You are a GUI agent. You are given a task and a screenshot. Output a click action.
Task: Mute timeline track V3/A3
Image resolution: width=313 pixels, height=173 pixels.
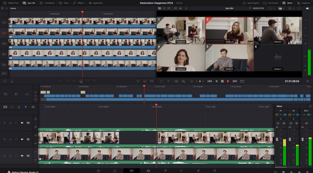click(x=22, y=123)
